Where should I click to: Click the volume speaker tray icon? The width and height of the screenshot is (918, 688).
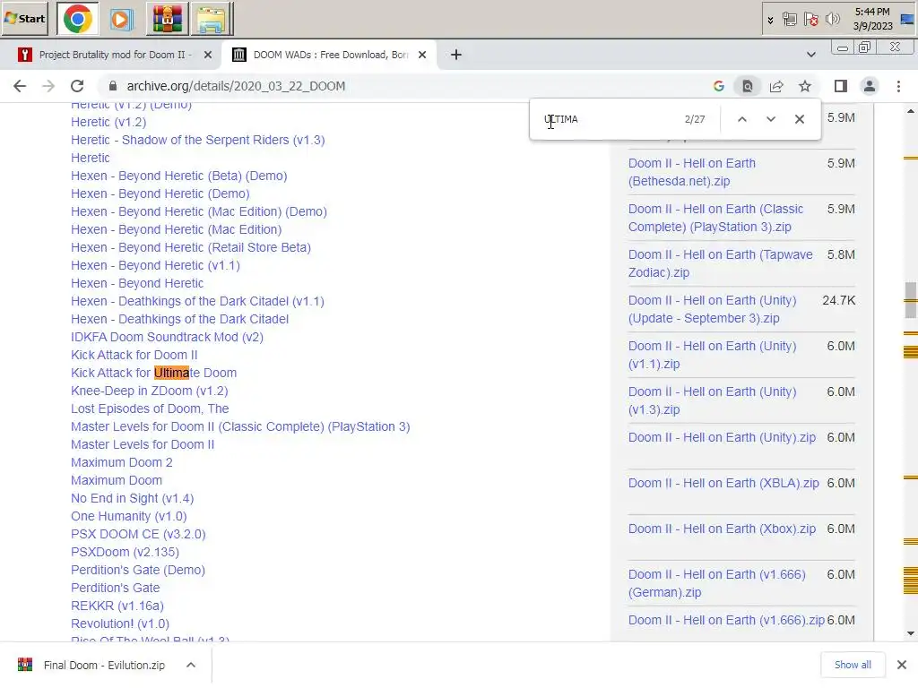click(x=832, y=20)
